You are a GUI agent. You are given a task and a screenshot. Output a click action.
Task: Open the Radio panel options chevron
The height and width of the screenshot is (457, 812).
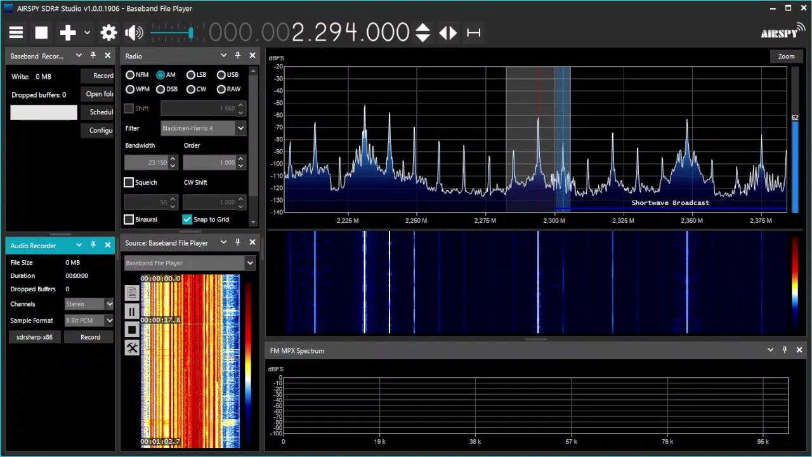(x=223, y=56)
